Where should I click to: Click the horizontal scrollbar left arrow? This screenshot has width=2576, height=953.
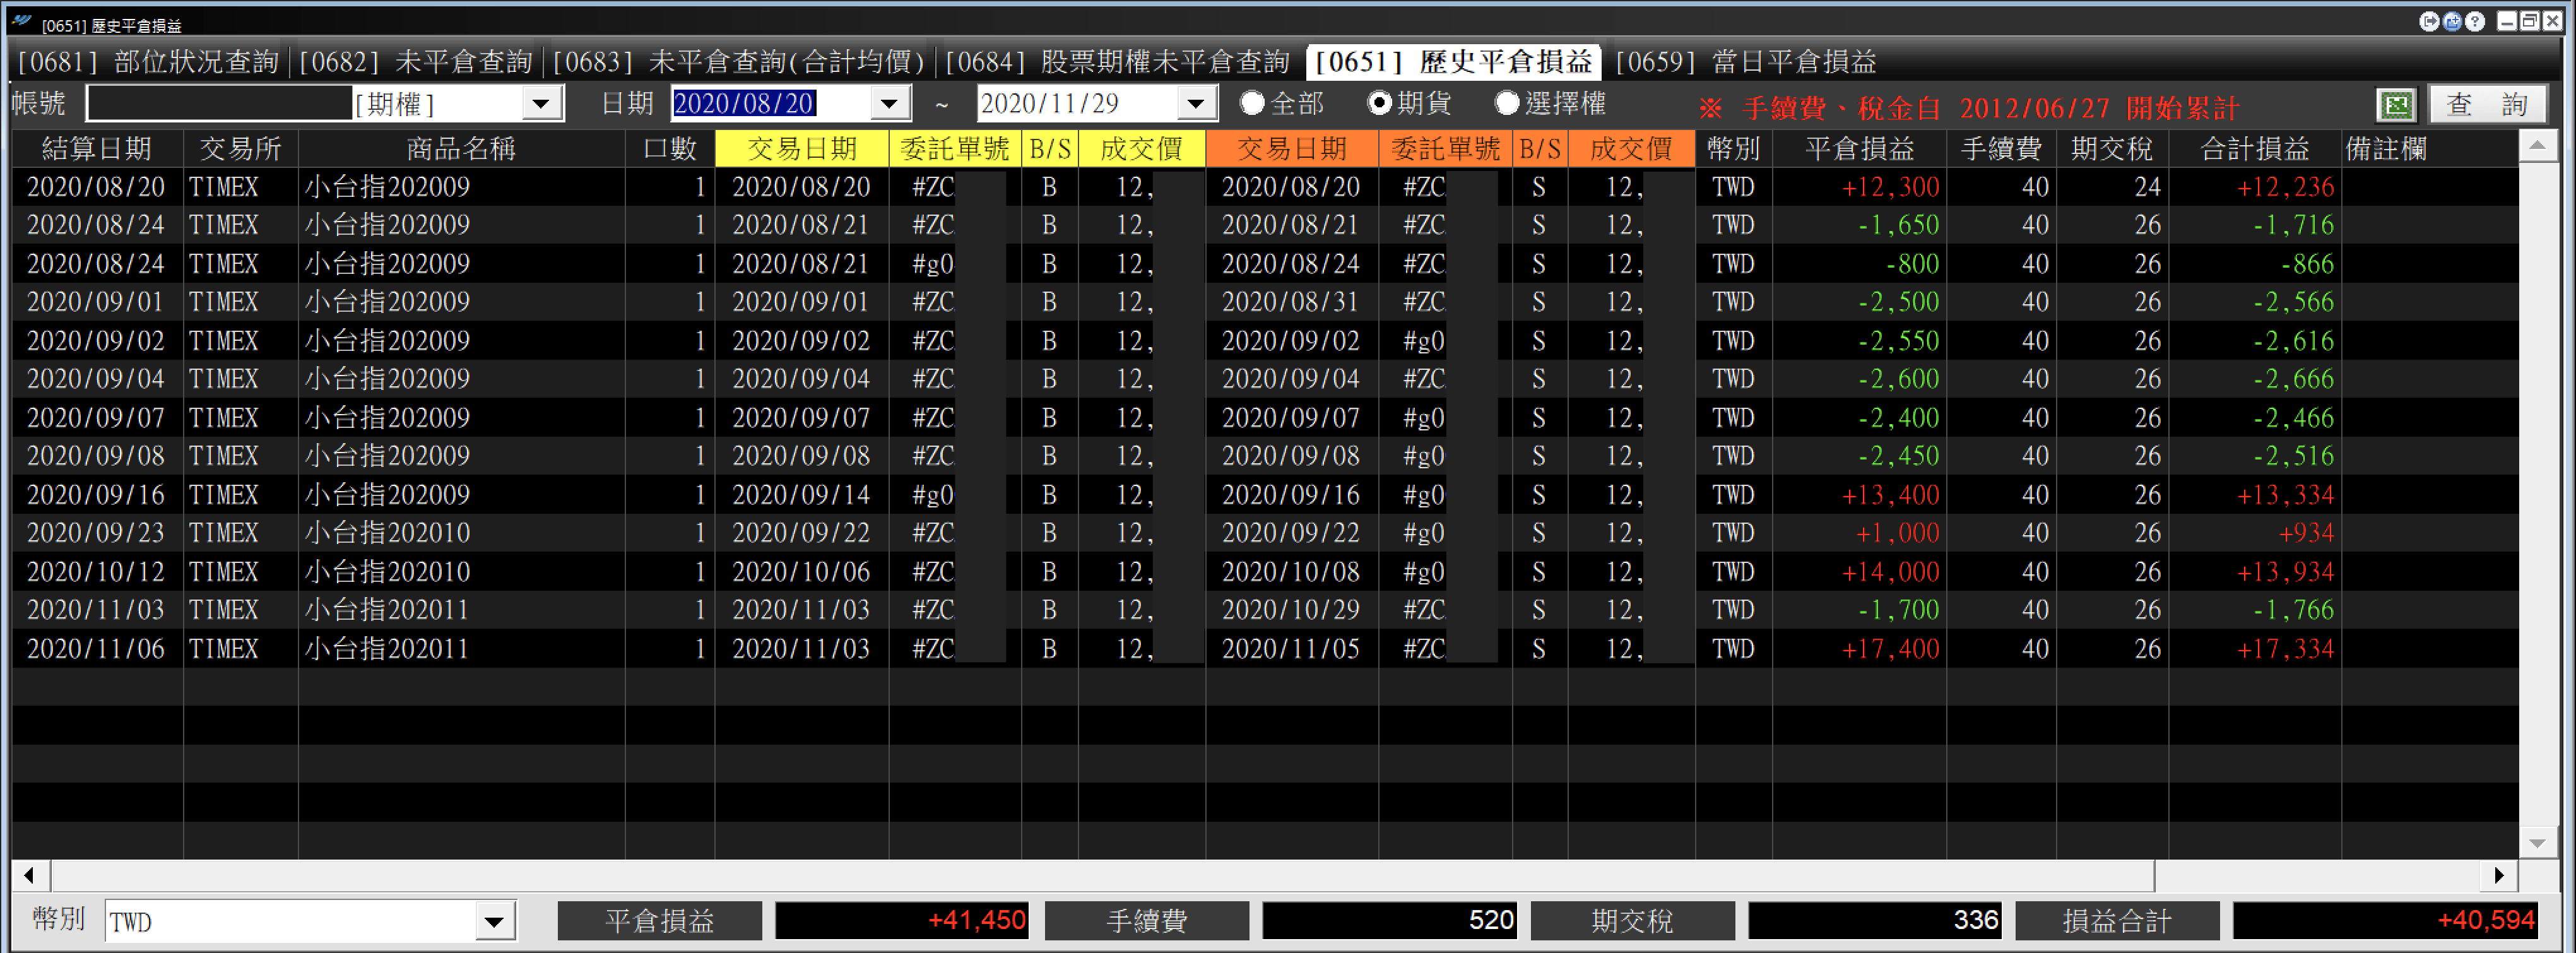point(30,875)
